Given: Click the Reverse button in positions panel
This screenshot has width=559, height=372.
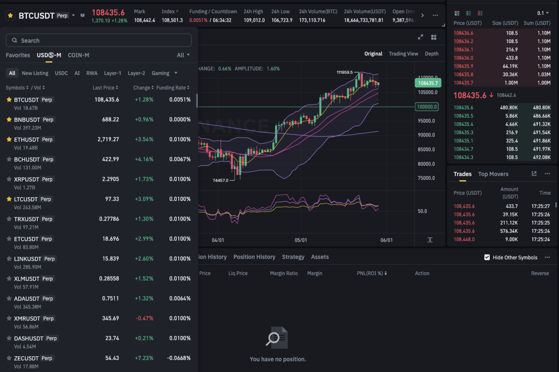Looking at the screenshot, I should pyautogui.click(x=540, y=273).
